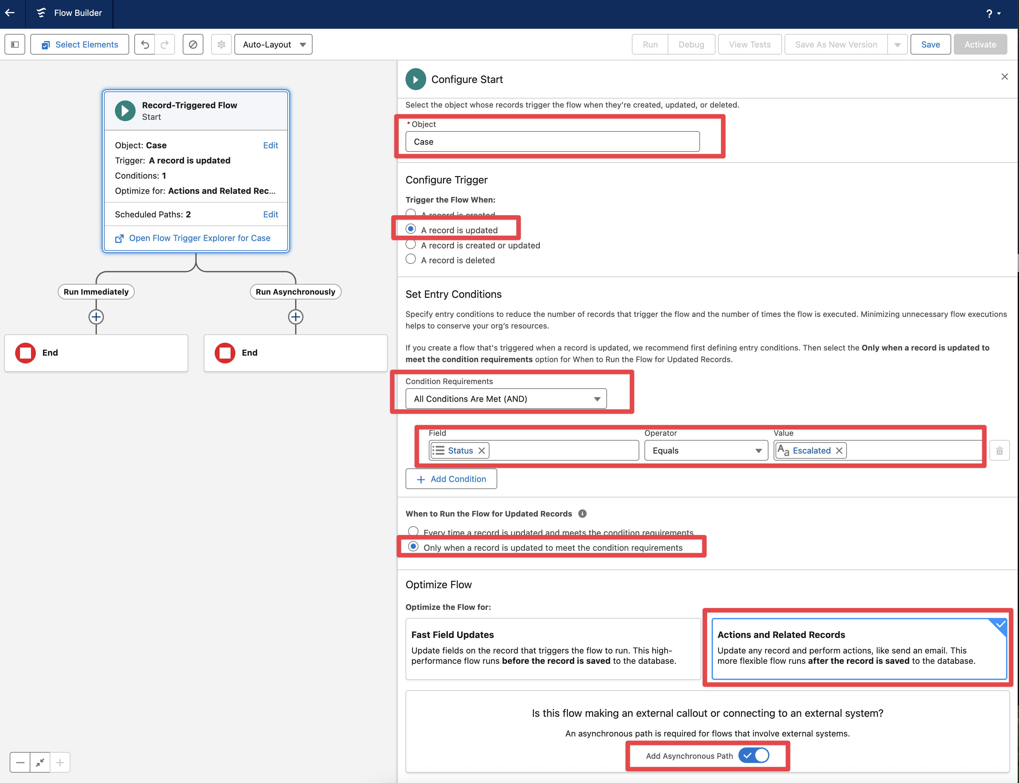The image size is (1019, 783).
Task: Open the help menu in header
Action: 993,14
